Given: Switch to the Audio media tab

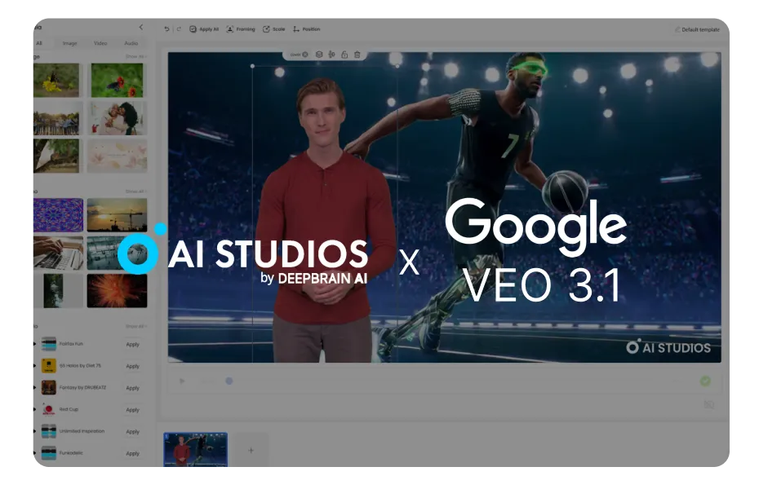Looking at the screenshot, I should click(131, 43).
